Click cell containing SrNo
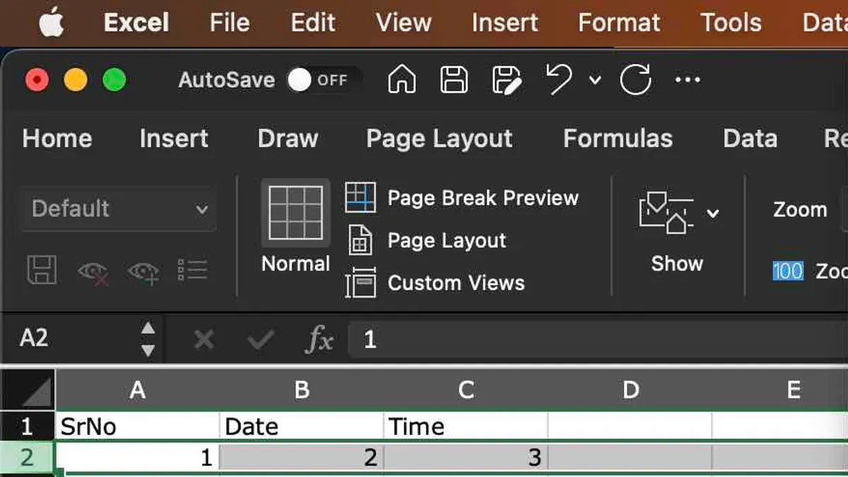The image size is (848, 477). (x=137, y=426)
